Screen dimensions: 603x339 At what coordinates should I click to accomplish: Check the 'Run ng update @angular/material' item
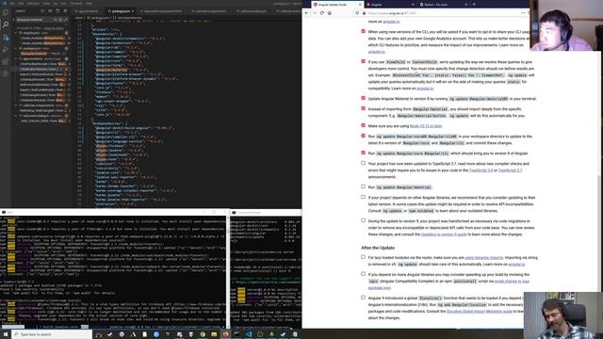click(363, 186)
